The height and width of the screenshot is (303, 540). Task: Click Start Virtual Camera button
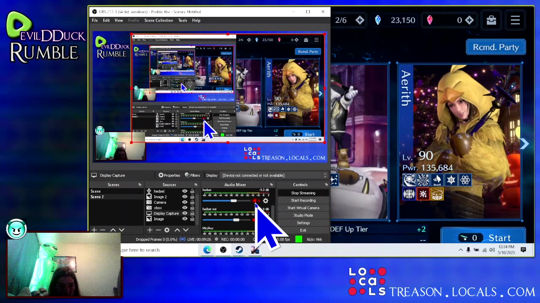click(x=303, y=208)
